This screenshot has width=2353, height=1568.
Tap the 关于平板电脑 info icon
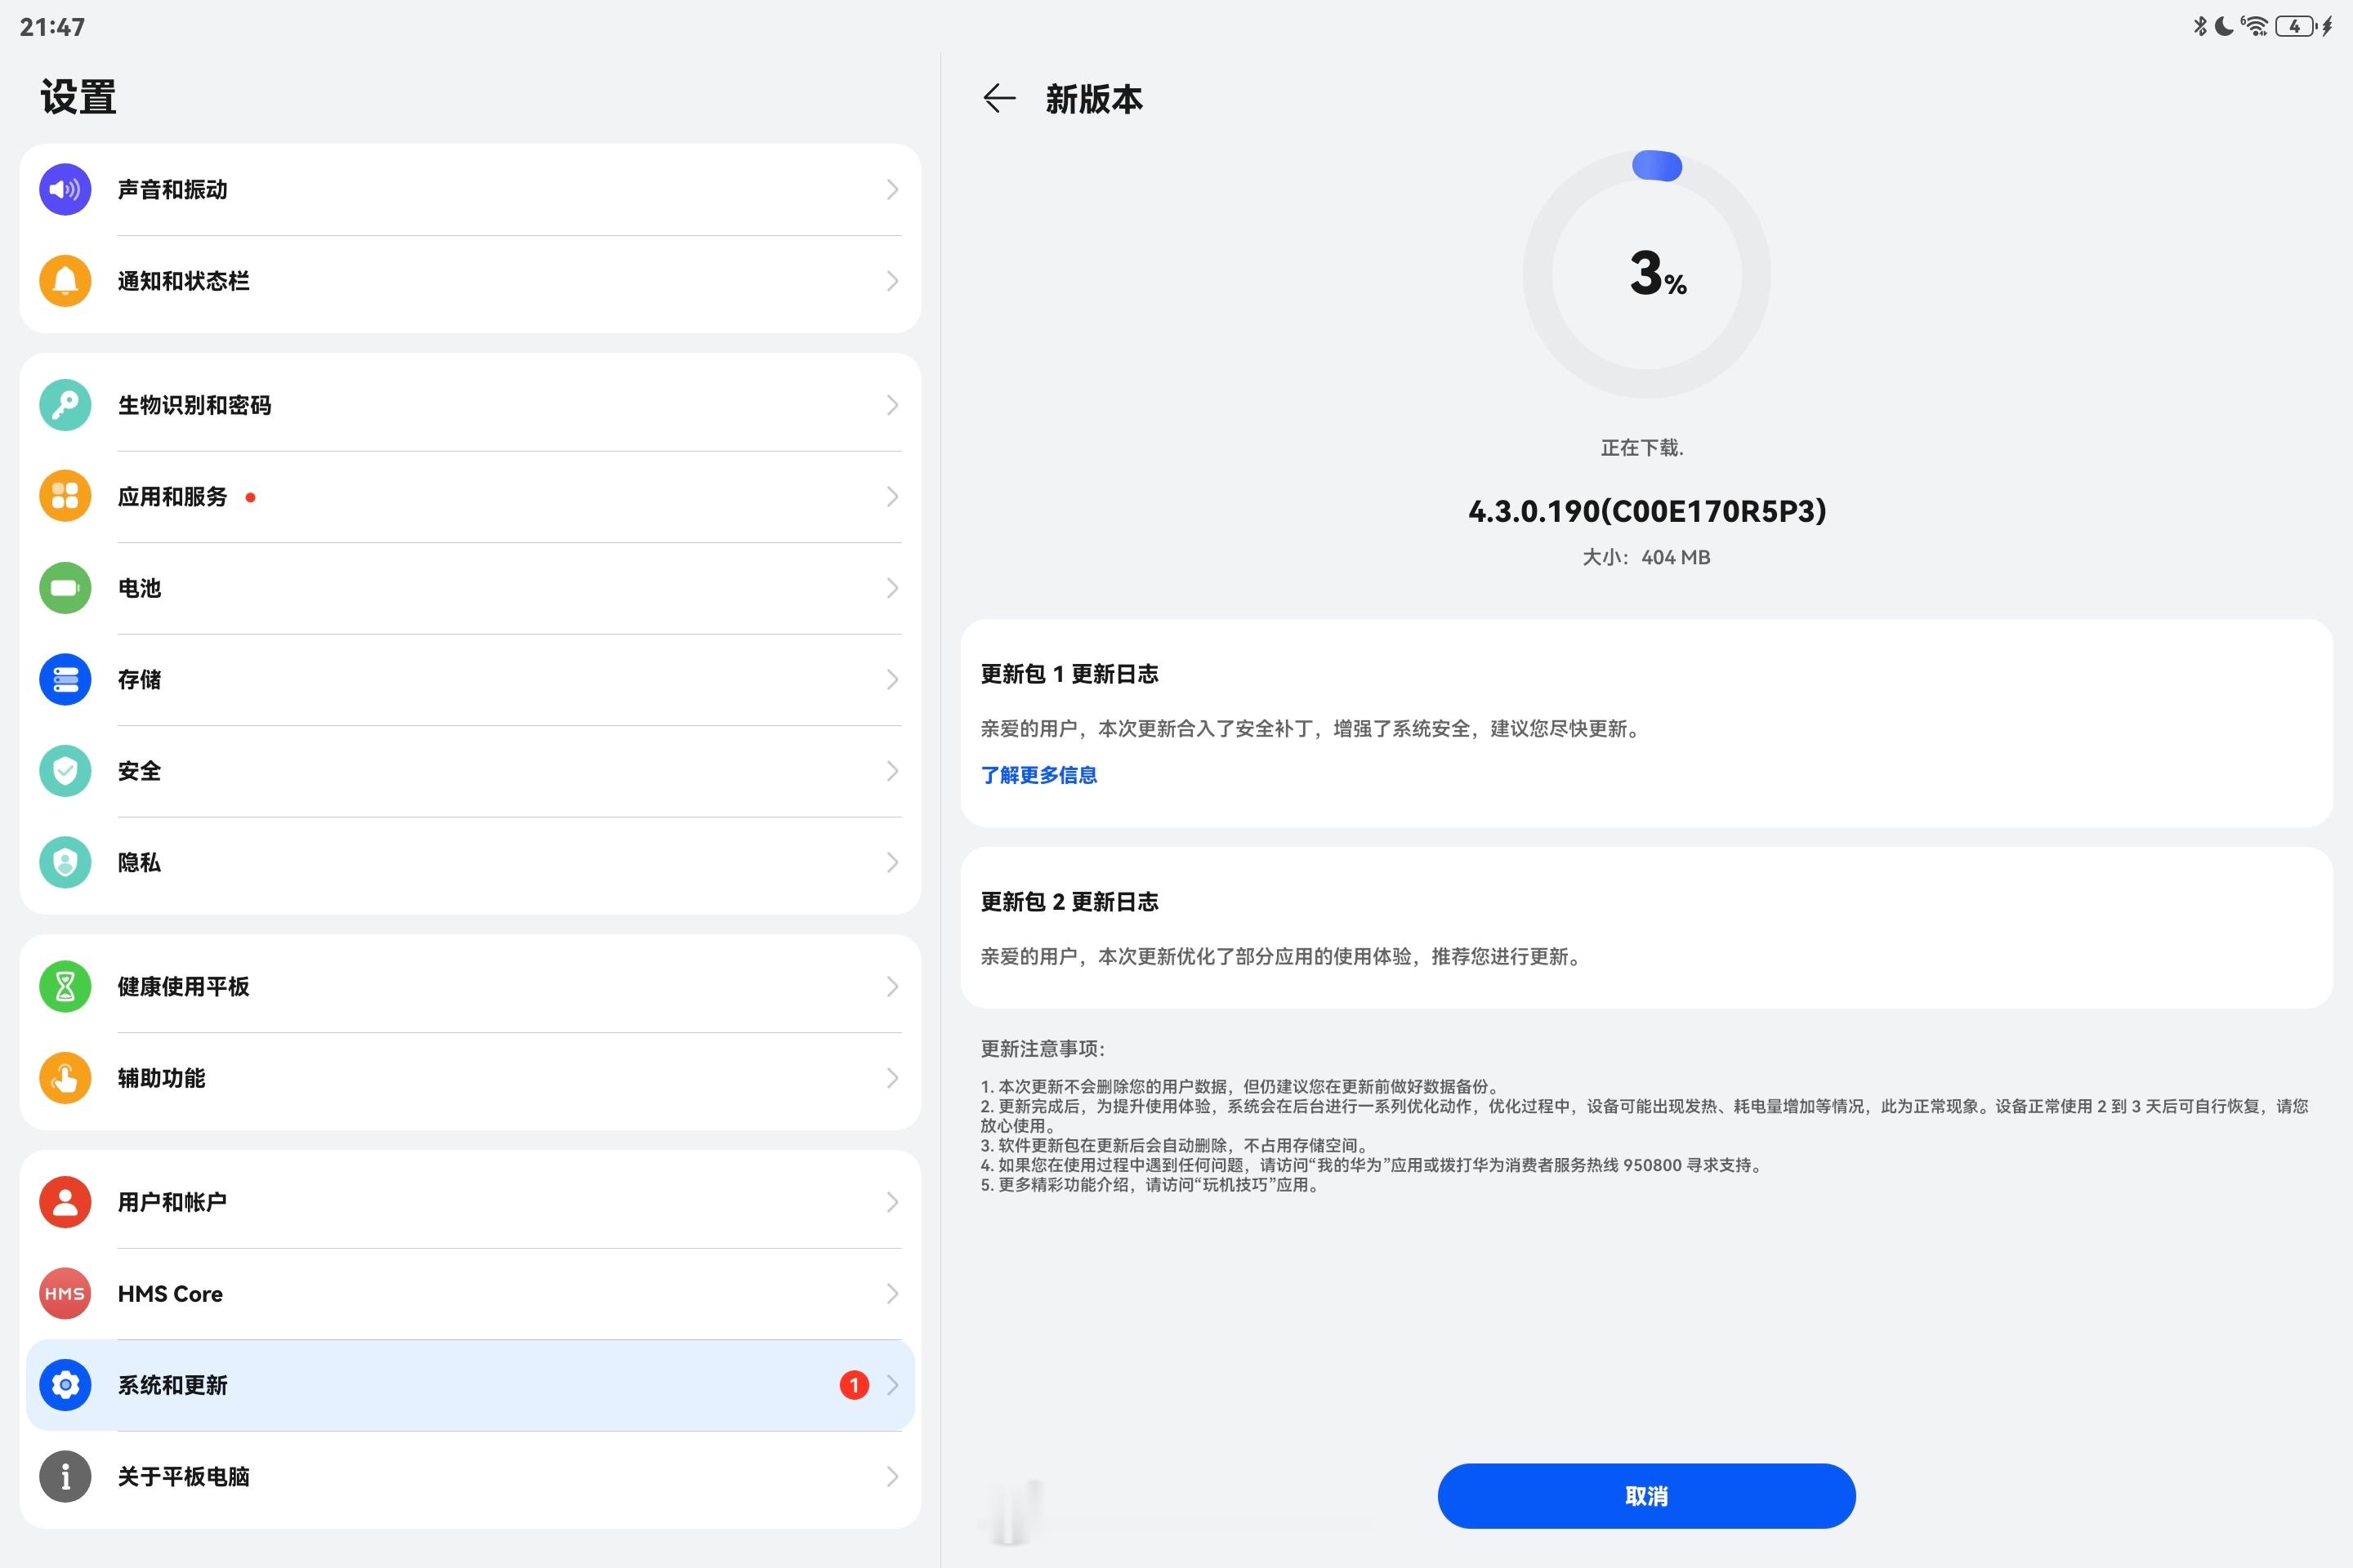click(x=65, y=1477)
